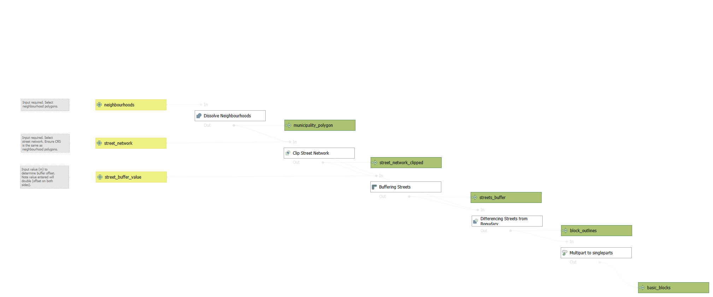Screen dimensions: 713x297
Task: Click the plus icon on street_network input
Action: tap(99, 143)
